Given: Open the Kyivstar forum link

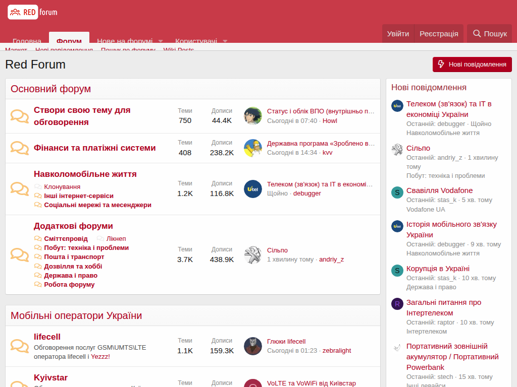Looking at the screenshot, I should (x=50, y=377).
